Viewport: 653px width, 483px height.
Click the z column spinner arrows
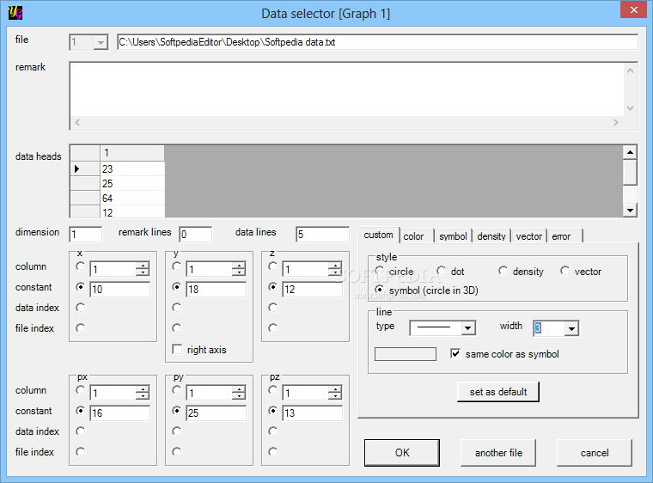(335, 269)
